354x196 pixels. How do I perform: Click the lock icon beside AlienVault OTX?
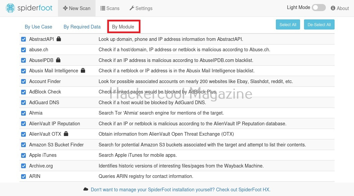click(x=66, y=134)
